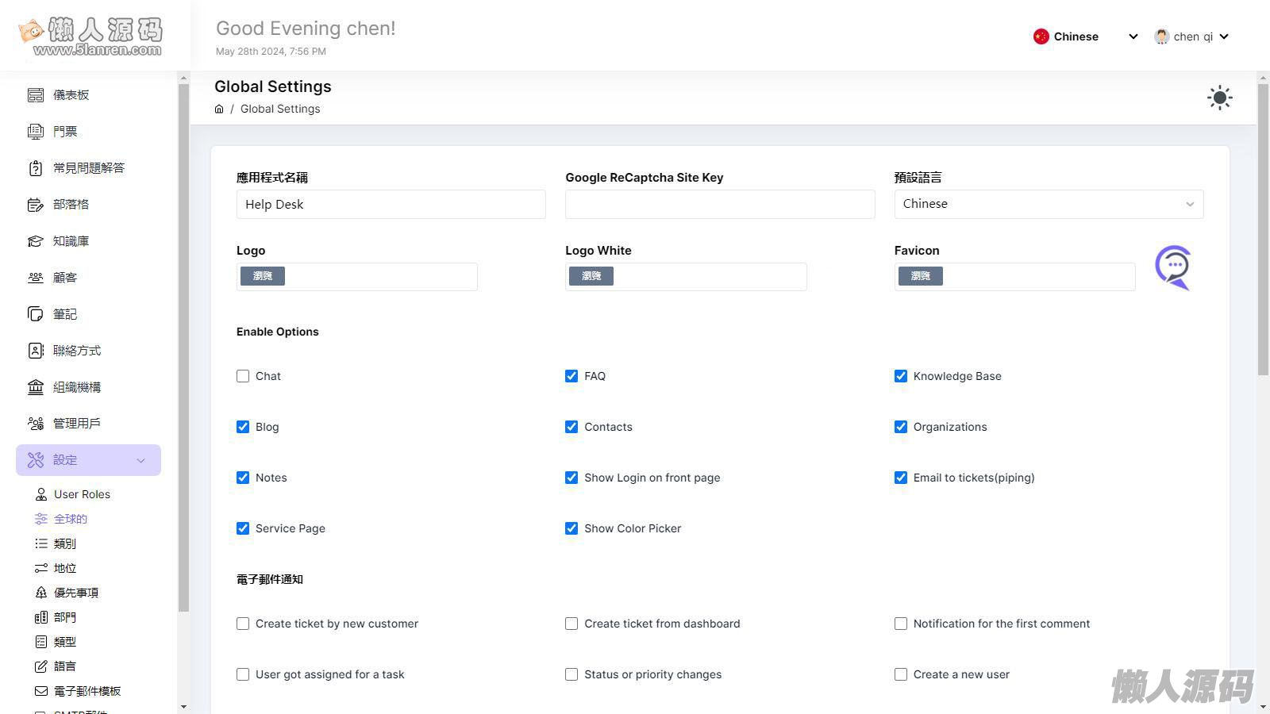Open 電子郵件模板 email templates submenu item

coord(87,691)
